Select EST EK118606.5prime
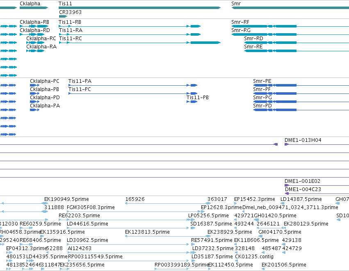 tap(256, 240)
